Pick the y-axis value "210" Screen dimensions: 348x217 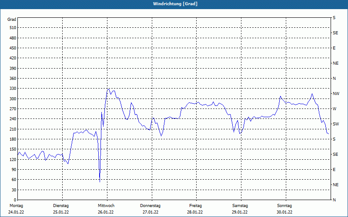13,129
